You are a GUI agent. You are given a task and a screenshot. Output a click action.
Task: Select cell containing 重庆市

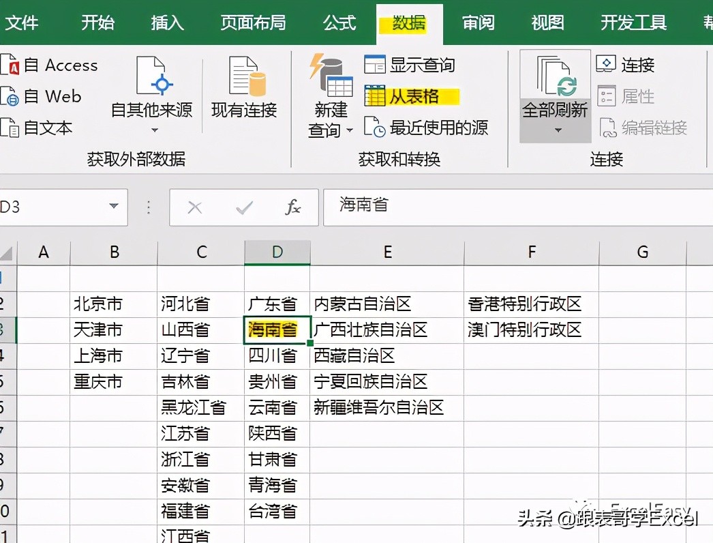114,382
